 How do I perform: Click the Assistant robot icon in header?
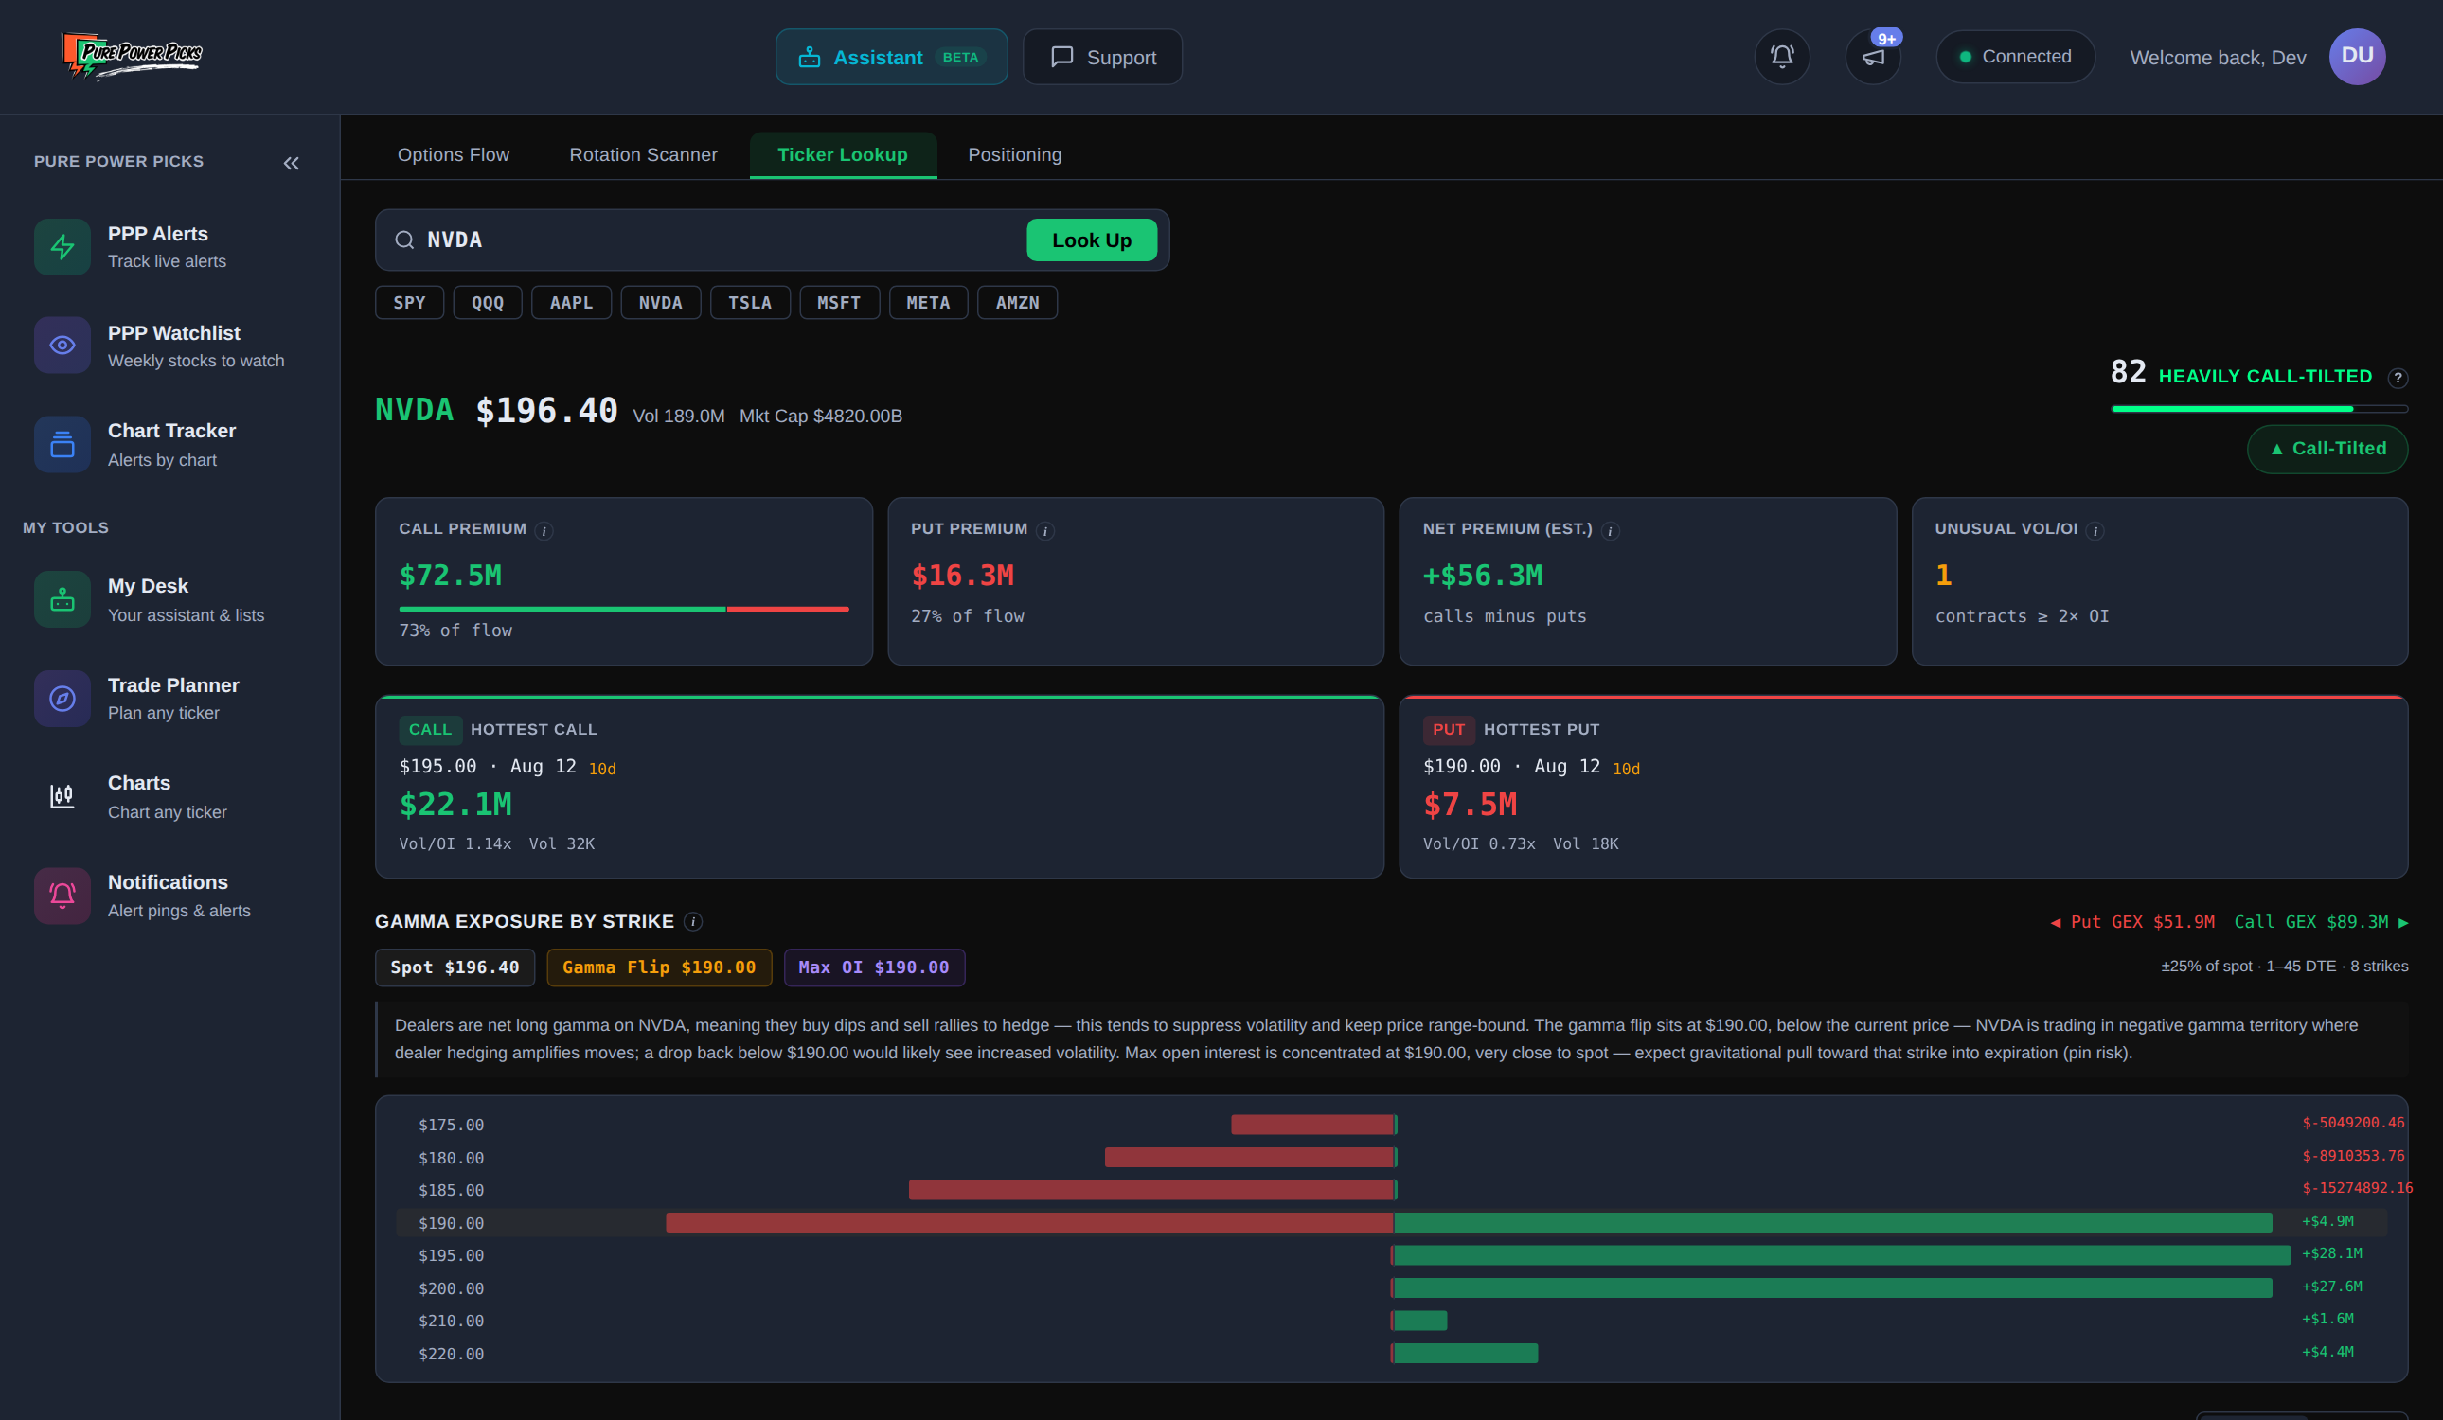click(x=809, y=57)
